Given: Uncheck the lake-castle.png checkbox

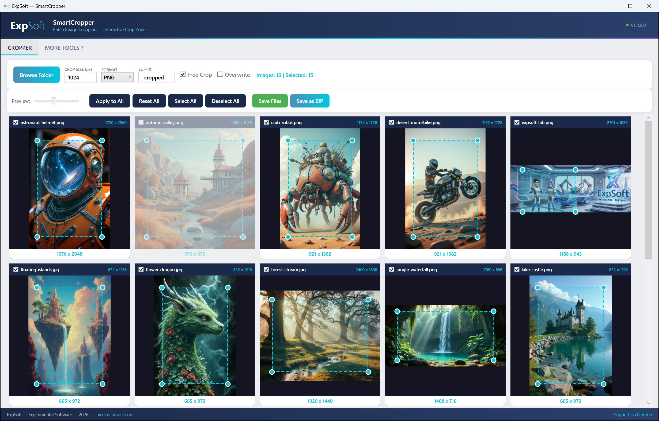Looking at the screenshot, I should [x=517, y=270].
